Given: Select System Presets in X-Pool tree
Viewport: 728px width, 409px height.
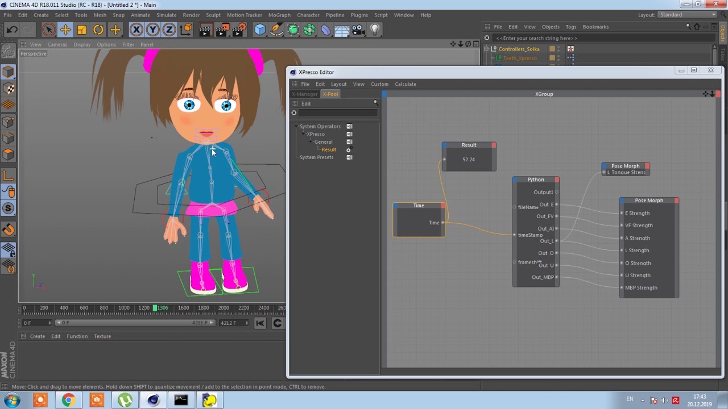Looking at the screenshot, I should click(316, 157).
